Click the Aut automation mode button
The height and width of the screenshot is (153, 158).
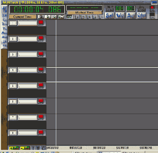pos(131,15)
